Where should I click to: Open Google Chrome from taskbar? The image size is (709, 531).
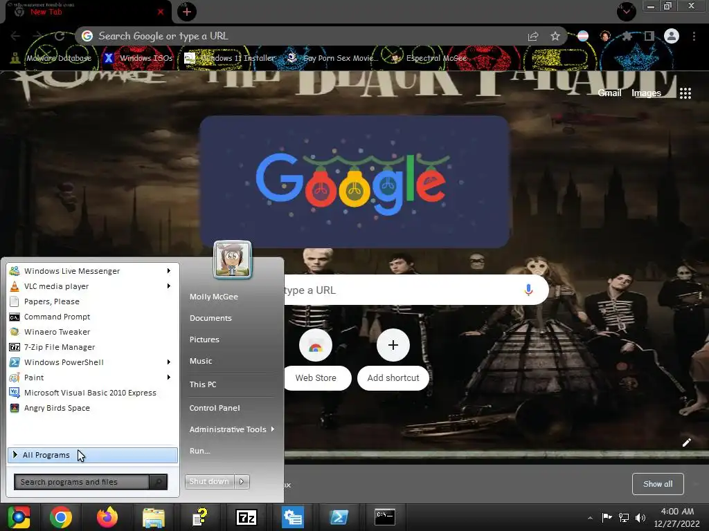[61, 517]
